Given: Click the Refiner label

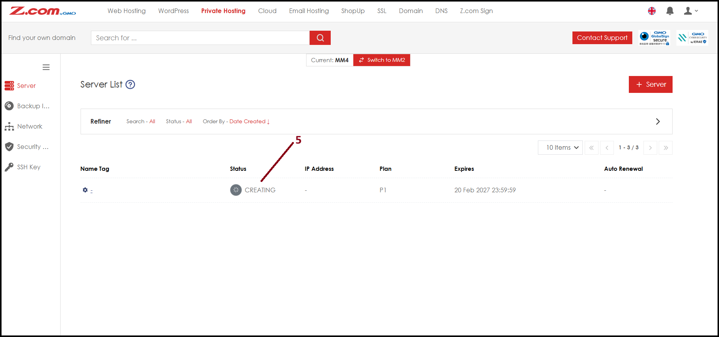Looking at the screenshot, I should [101, 122].
